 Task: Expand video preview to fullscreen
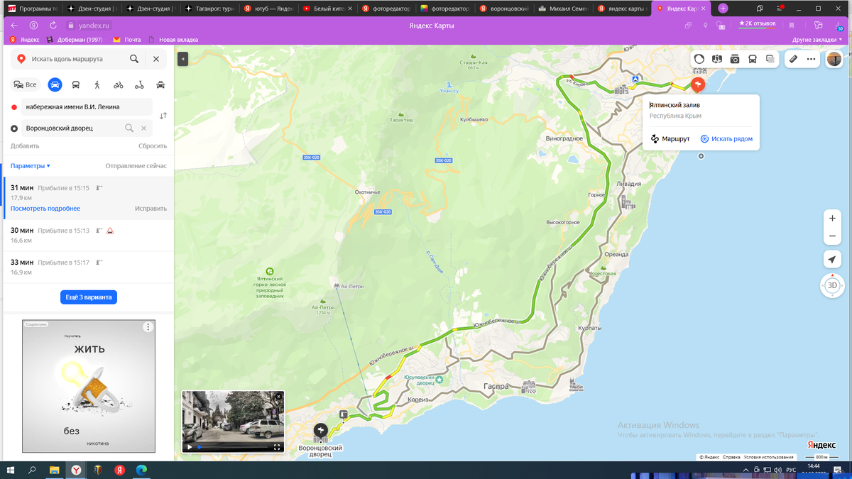(278, 447)
